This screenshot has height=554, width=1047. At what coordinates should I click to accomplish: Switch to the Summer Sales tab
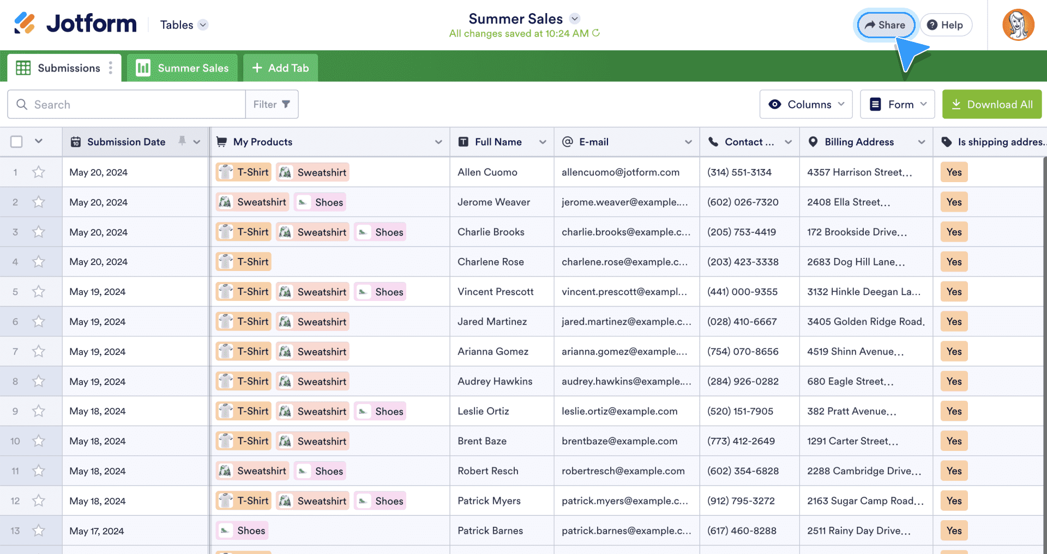182,68
